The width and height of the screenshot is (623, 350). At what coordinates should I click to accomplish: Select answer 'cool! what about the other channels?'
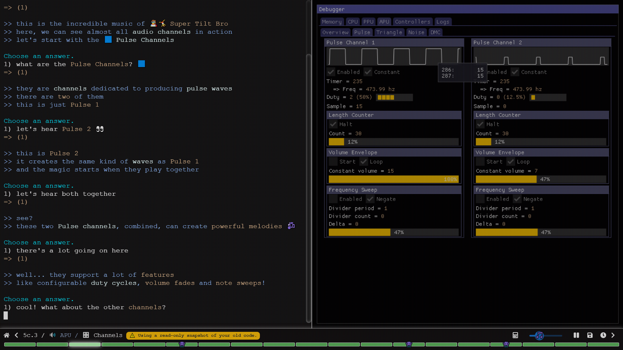click(x=91, y=307)
